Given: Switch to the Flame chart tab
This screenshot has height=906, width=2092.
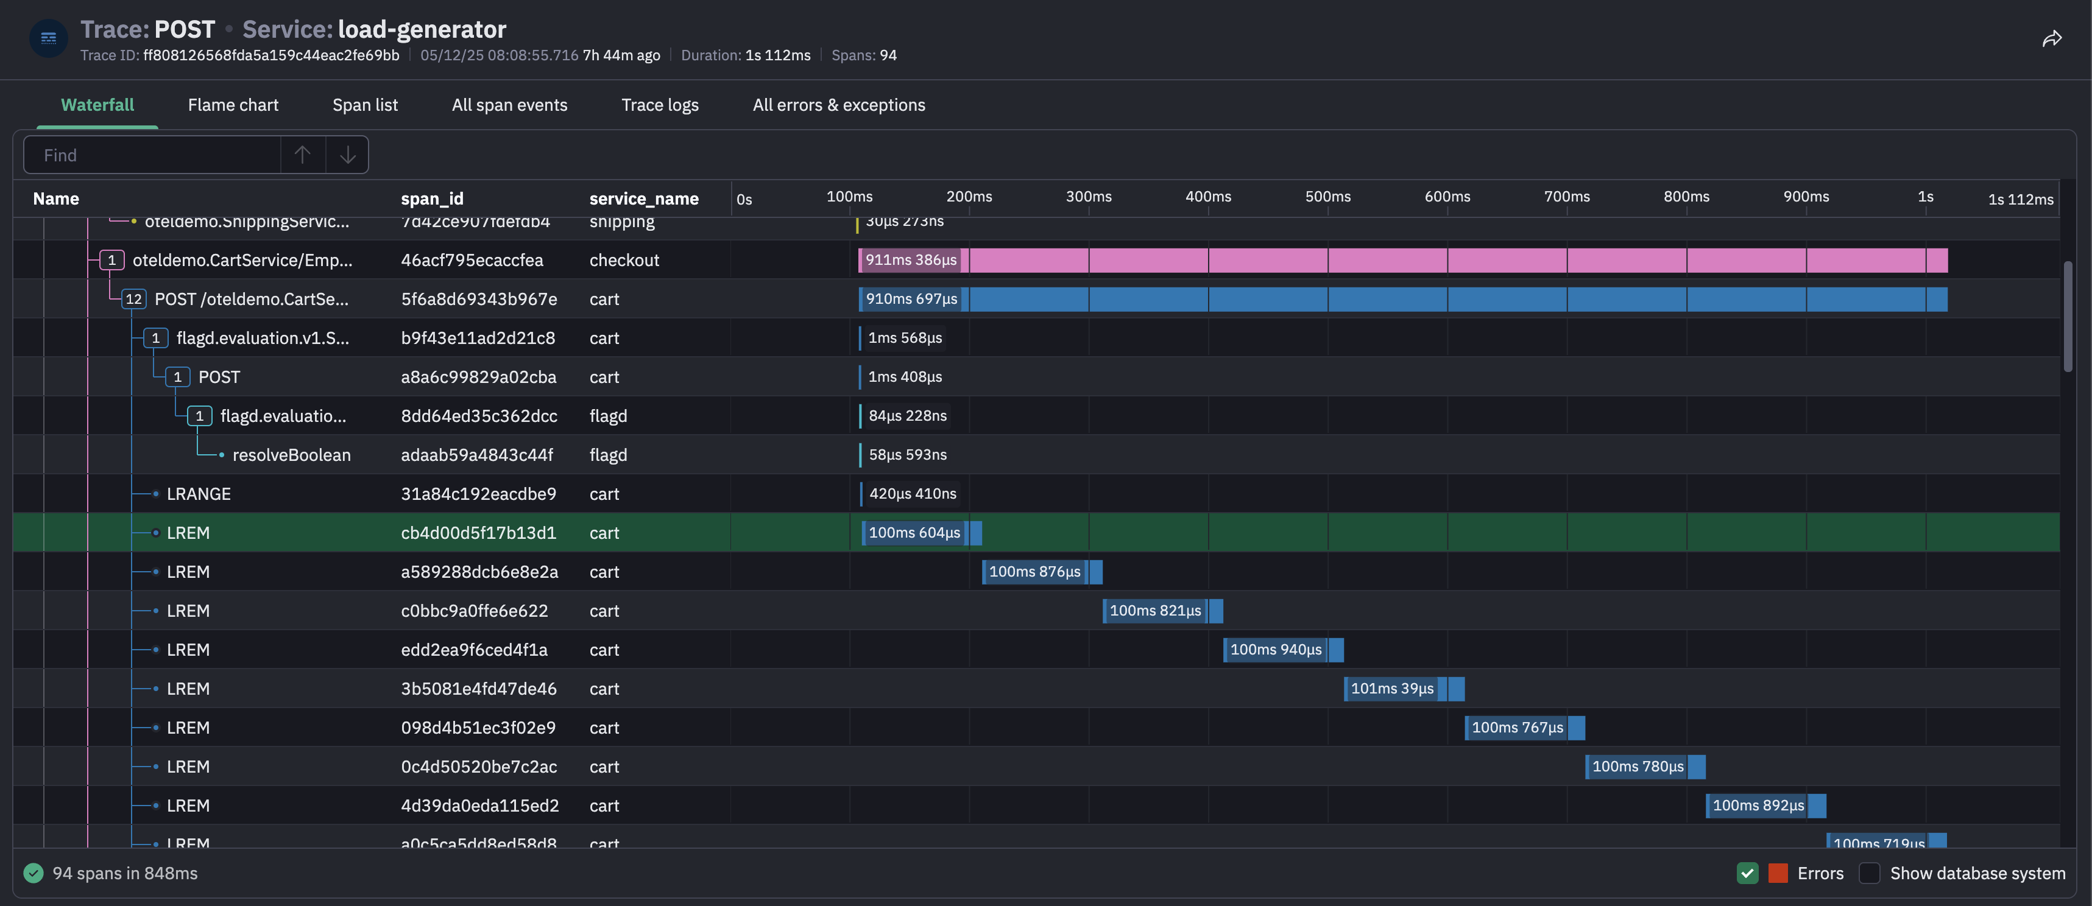Looking at the screenshot, I should pos(233,105).
